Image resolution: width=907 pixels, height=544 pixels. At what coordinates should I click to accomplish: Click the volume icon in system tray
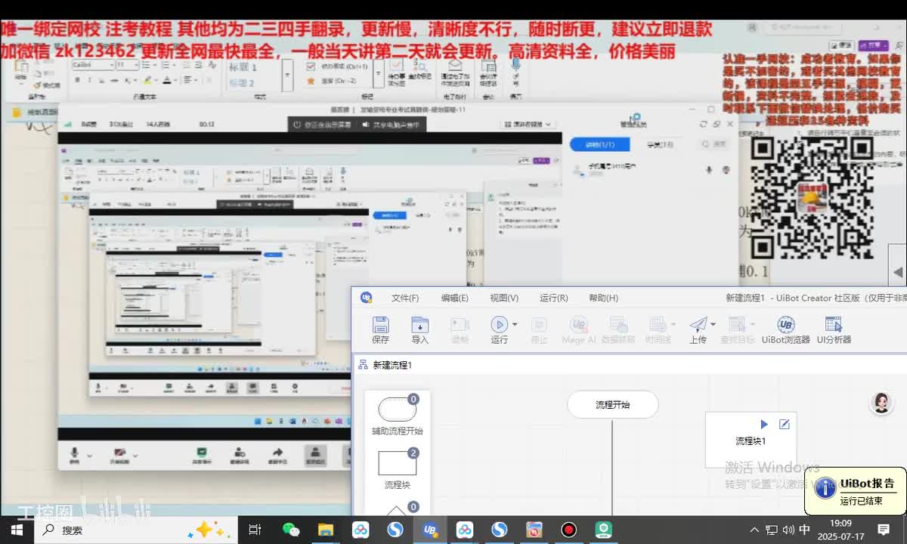[788, 530]
